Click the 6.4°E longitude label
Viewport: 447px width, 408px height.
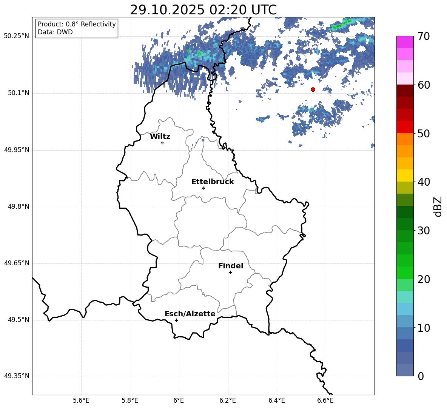click(276, 400)
